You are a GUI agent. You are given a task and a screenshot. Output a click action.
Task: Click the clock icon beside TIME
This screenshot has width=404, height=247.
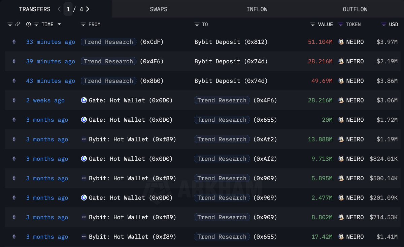click(28, 24)
